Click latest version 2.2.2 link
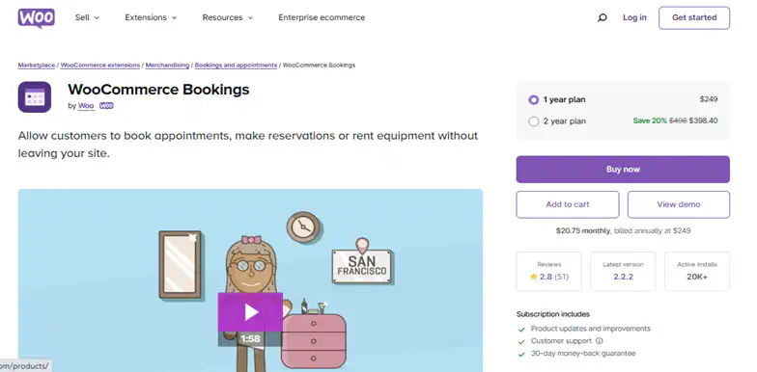 (x=624, y=277)
